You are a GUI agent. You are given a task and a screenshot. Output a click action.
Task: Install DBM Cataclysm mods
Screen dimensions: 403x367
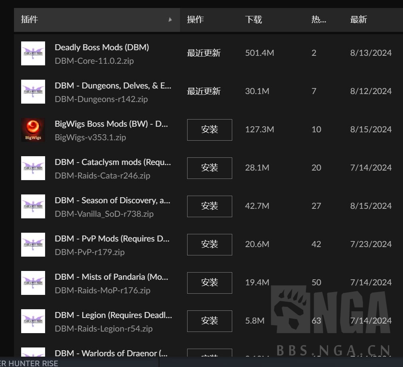pyautogui.click(x=209, y=168)
